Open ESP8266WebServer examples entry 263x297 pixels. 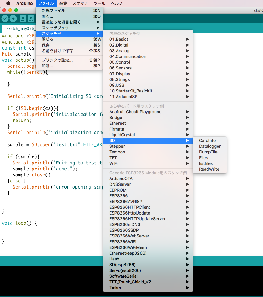coord(148,236)
